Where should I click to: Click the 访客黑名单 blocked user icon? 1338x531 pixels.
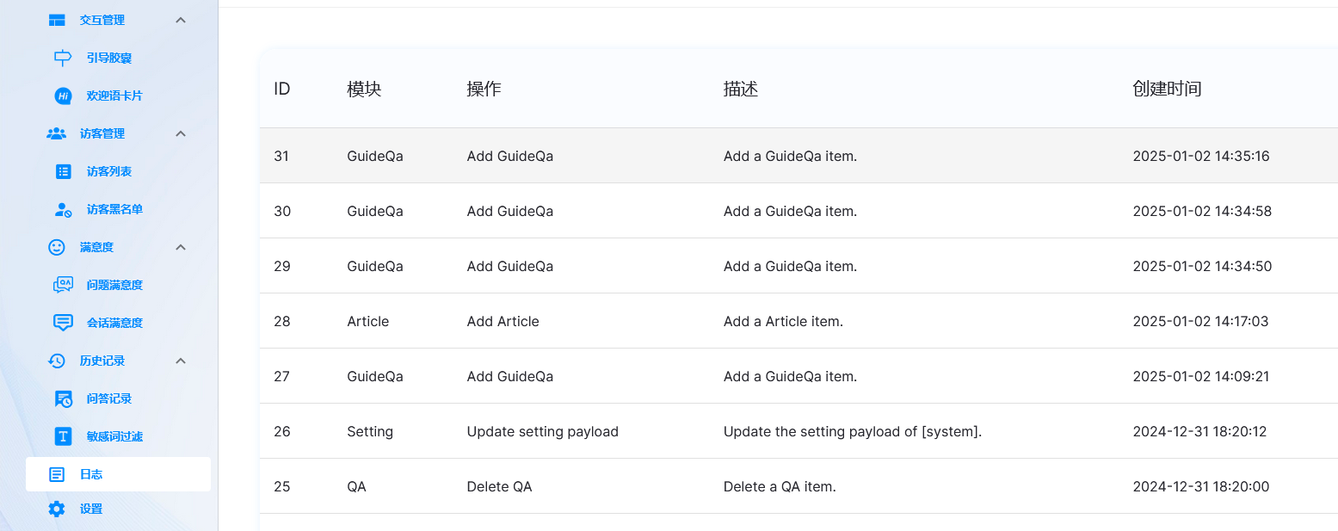point(63,209)
